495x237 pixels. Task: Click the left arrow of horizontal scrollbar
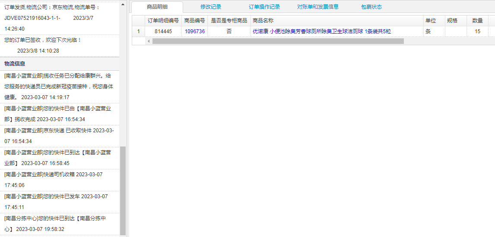pyautogui.click(x=148, y=41)
